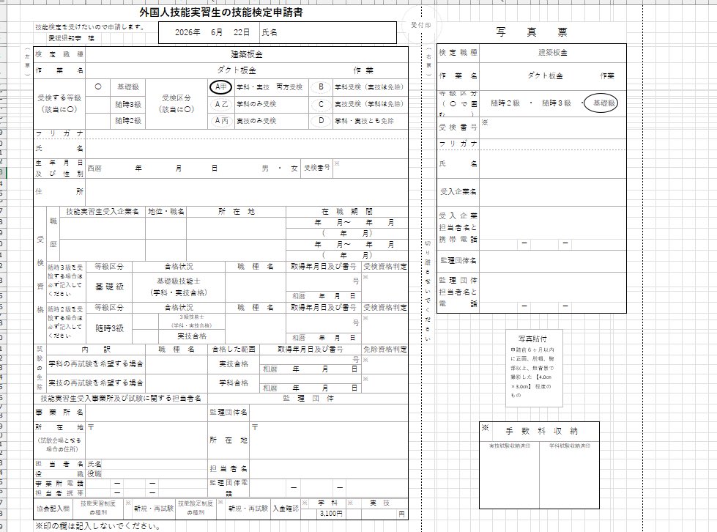The width and height of the screenshot is (717, 532).
Task: Click the note ※印の欄は記入しないでください。
Action: click(98, 527)
